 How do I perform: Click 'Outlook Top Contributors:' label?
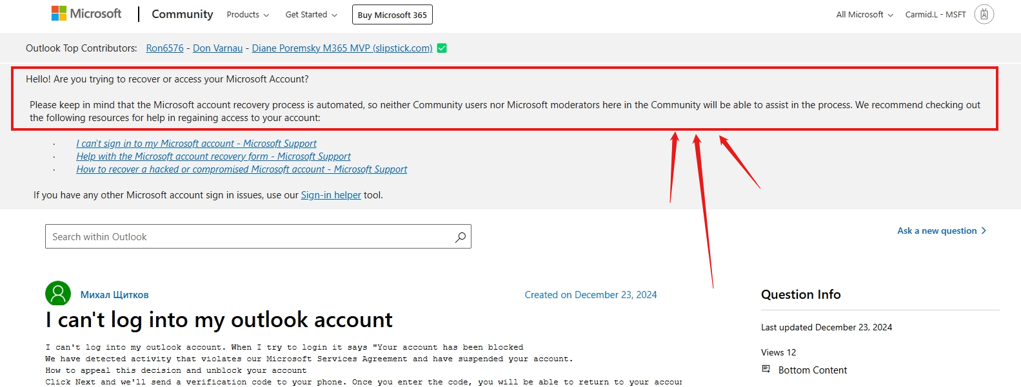click(x=81, y=48)
